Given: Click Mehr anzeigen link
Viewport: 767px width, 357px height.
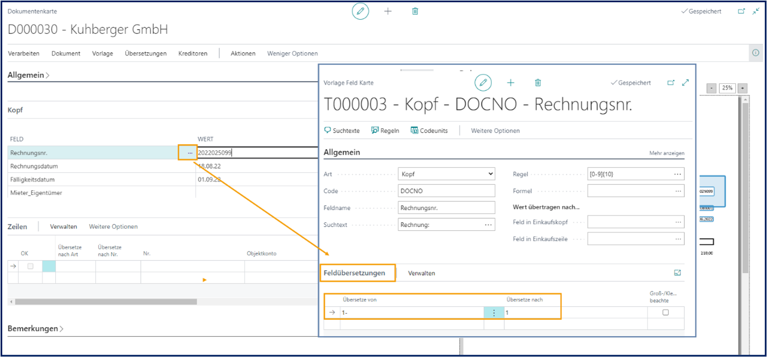Looking at the screenshot, I should [x=667, y=153].
